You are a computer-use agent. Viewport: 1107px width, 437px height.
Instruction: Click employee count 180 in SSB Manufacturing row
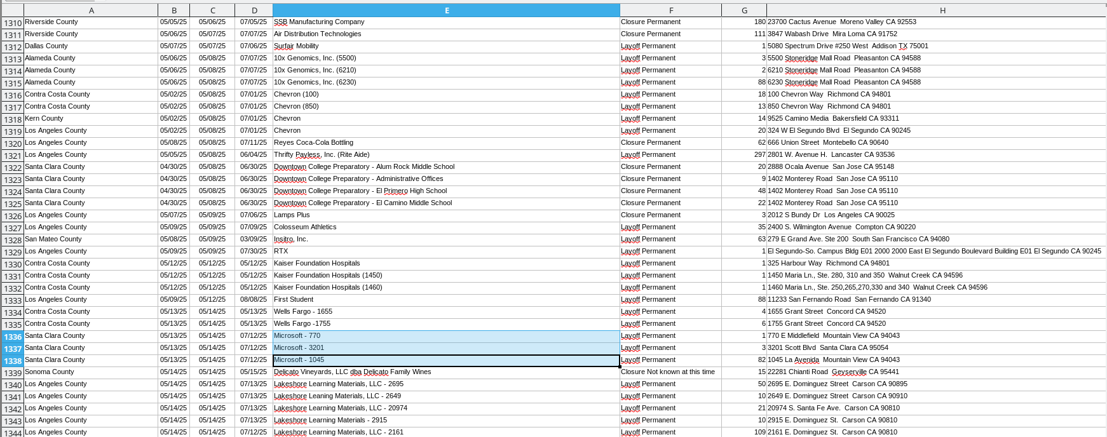744,22
